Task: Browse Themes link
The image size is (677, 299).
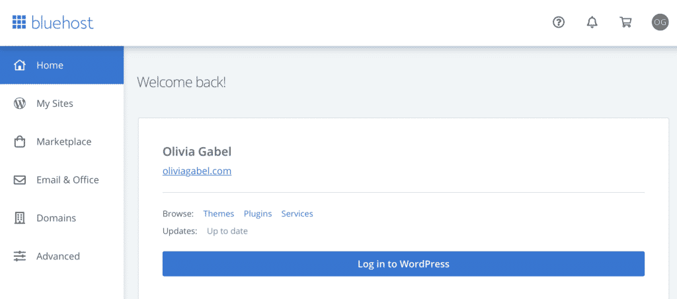Action: click(x=218, y=214)
